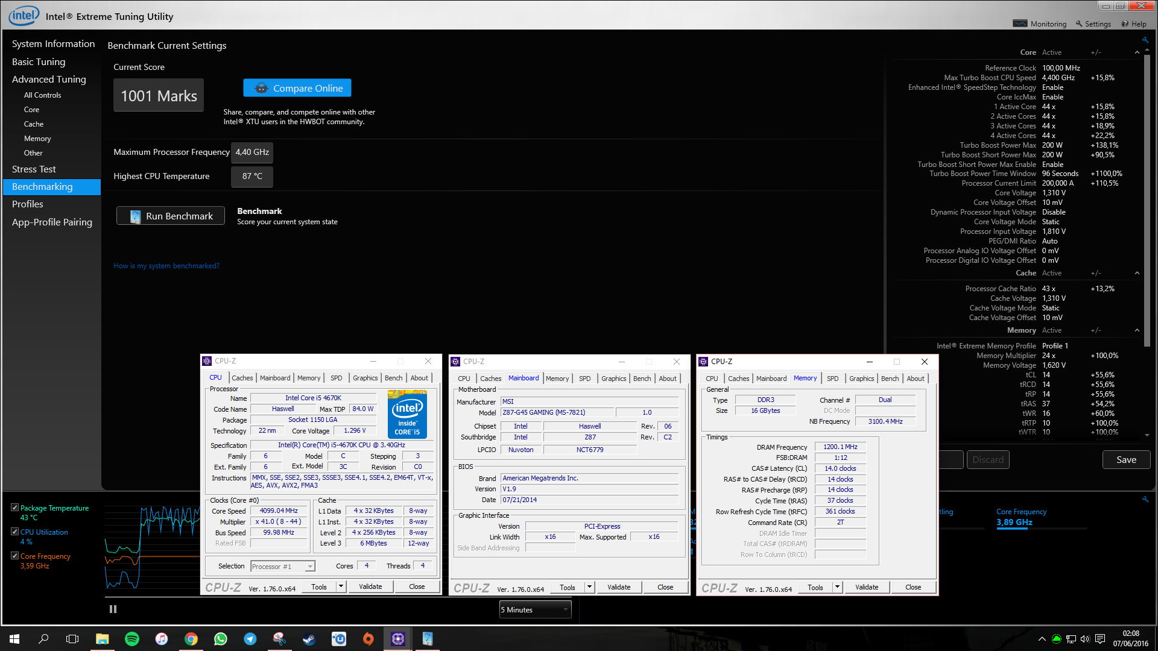The image size is (1158, 651).
Task: Collapse the Memory settings section
Action: 1137,330
